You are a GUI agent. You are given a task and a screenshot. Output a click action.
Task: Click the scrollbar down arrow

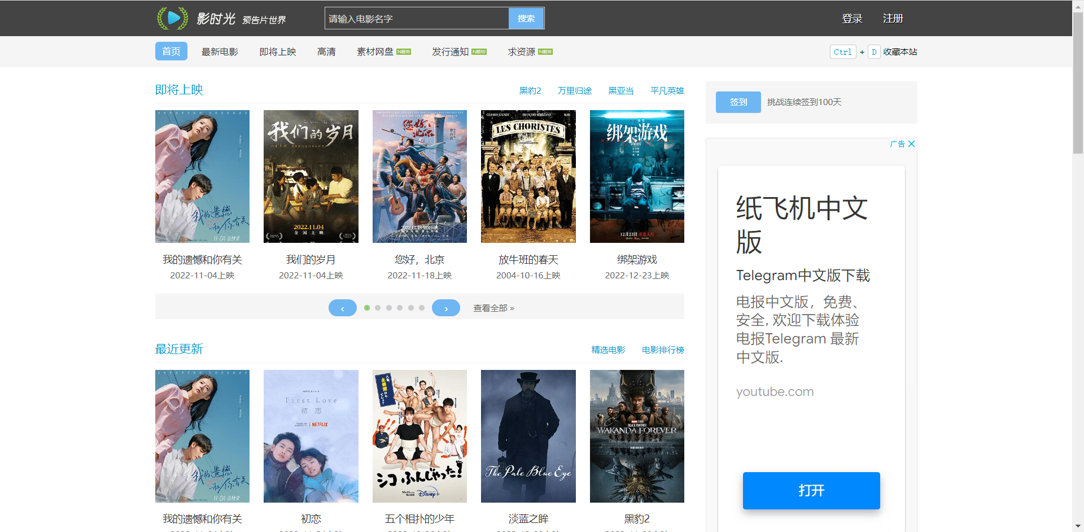(1078, 526)
